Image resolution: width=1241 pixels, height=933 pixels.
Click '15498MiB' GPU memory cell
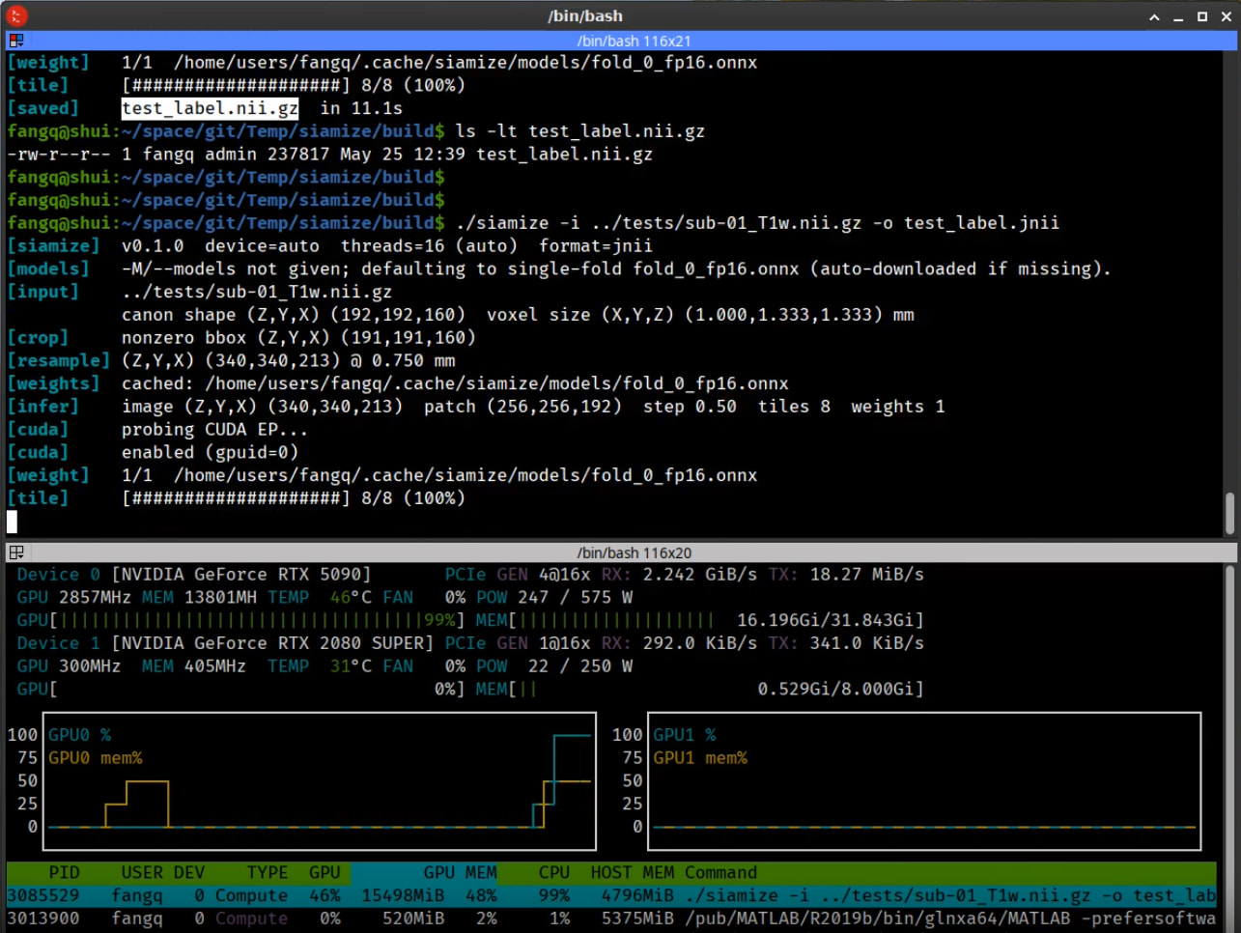pyautogui.click(x=403, y=895)
